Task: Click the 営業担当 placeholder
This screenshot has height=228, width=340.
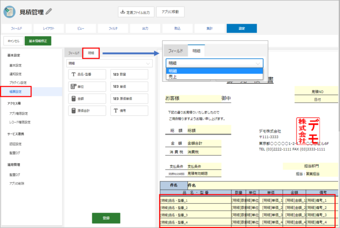Action: coord(312,174)
